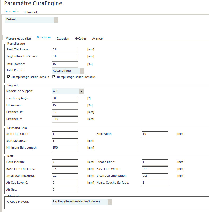Screen dimensions: 209x212
Task: Click the Skirt Distance input field
Action: 65,141
